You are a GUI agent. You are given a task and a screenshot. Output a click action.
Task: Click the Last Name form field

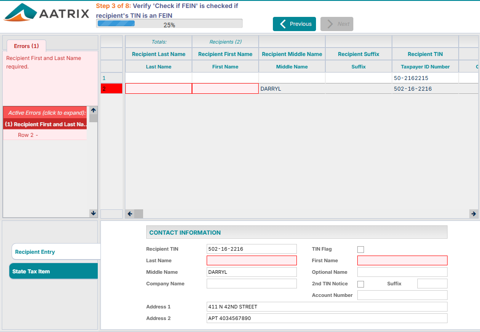tap(252, 260)
